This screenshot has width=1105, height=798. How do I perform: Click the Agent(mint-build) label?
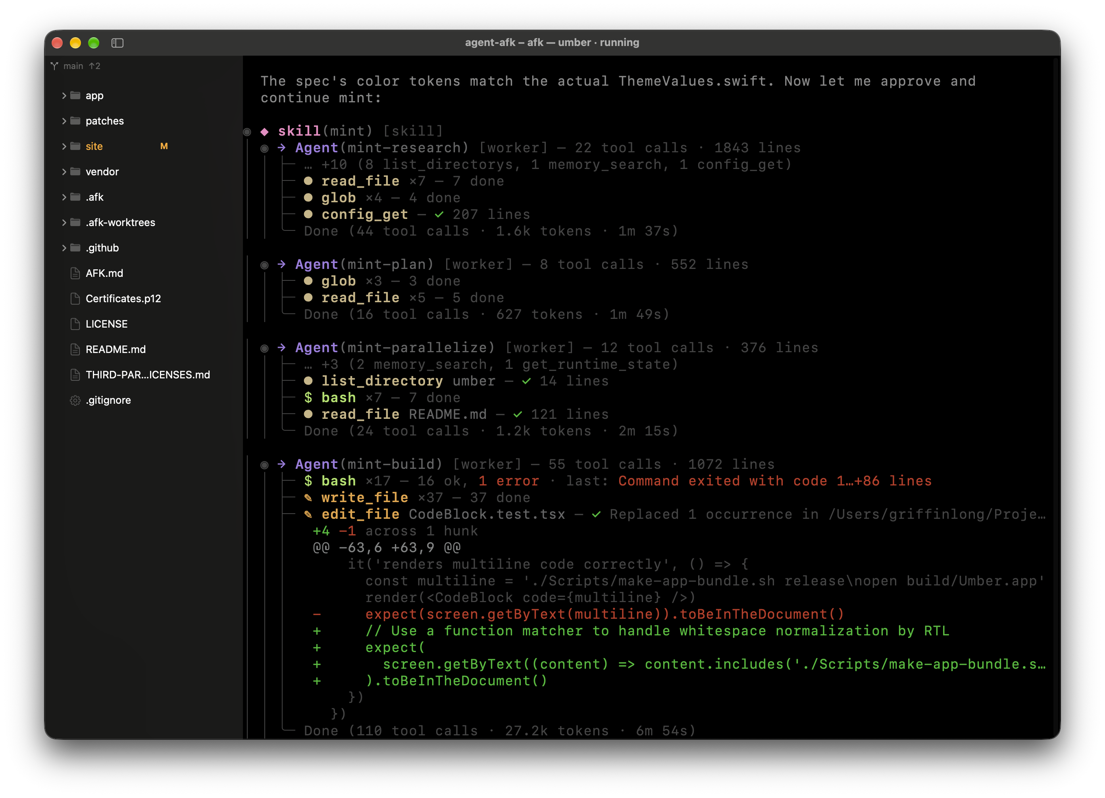pyautogui.click(x=369, y=464)
